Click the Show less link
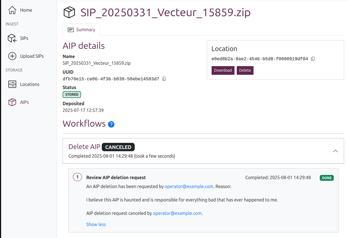Viewport: 348px width, 238px height. (x=96, y=224)
